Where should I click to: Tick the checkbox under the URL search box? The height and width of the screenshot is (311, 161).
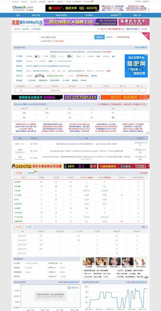[x=41, y=41]
